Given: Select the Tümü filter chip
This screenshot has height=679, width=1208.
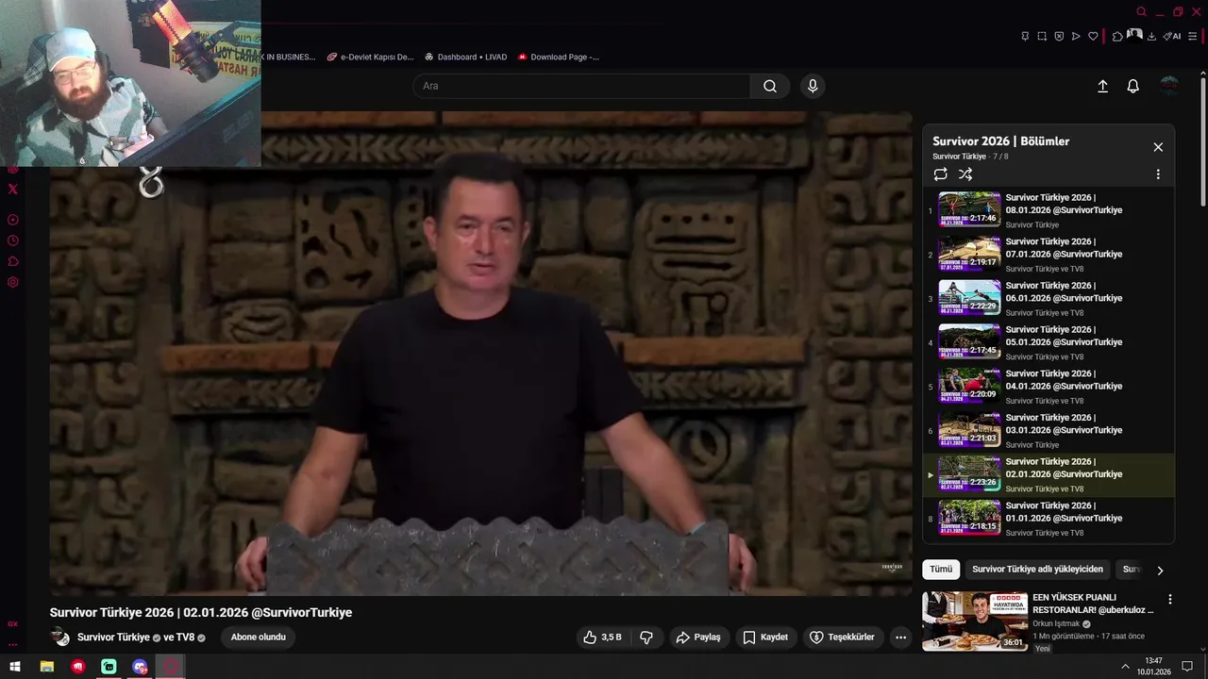Looking at the screenshot, I should (x=941, y=570).
